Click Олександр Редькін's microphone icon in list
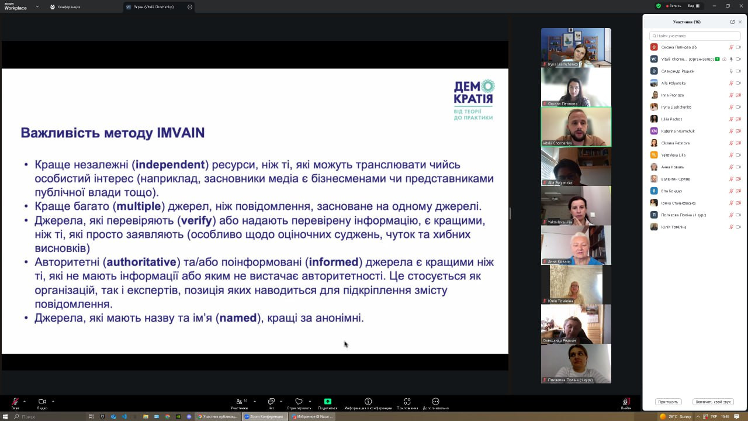 pyautogui.click(x=731, y=71)
